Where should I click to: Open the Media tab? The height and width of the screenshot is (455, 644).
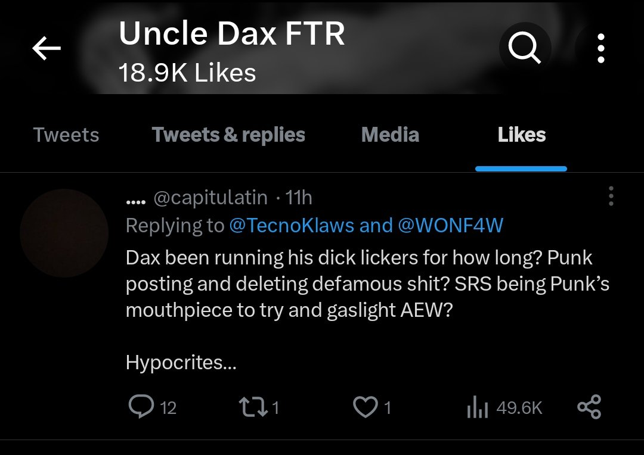coord(390,135)
